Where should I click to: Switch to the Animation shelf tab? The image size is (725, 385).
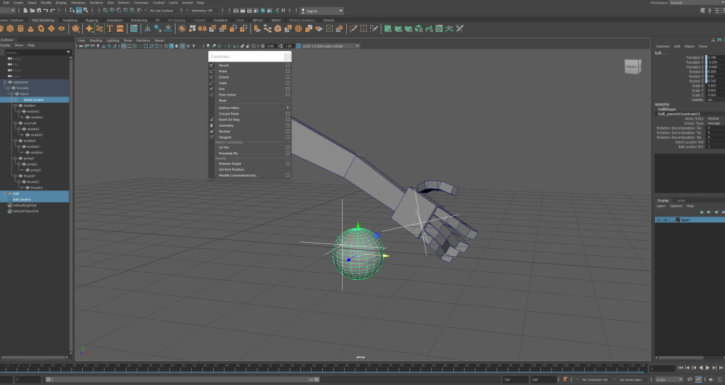115,21
